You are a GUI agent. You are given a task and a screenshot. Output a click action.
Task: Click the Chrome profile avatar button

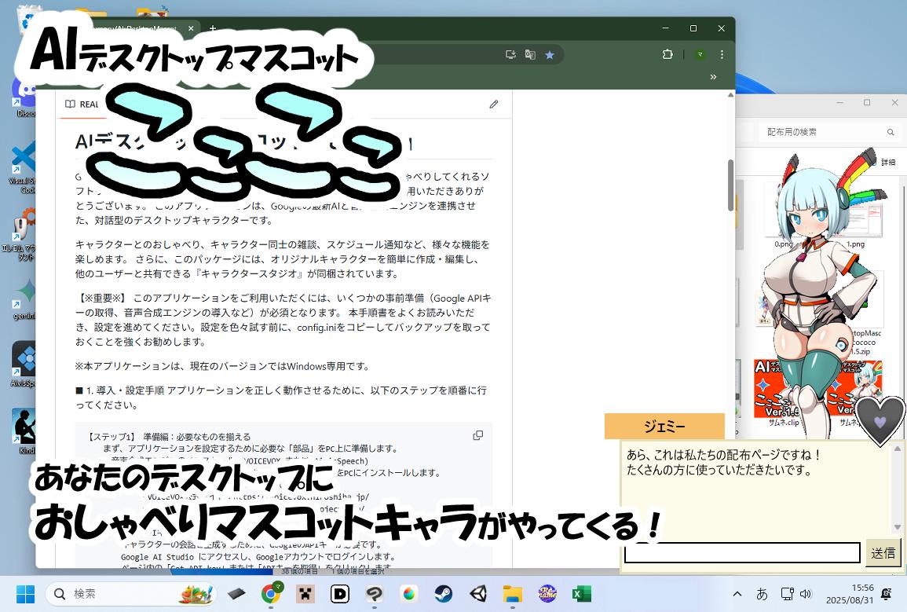pos(700,54)
